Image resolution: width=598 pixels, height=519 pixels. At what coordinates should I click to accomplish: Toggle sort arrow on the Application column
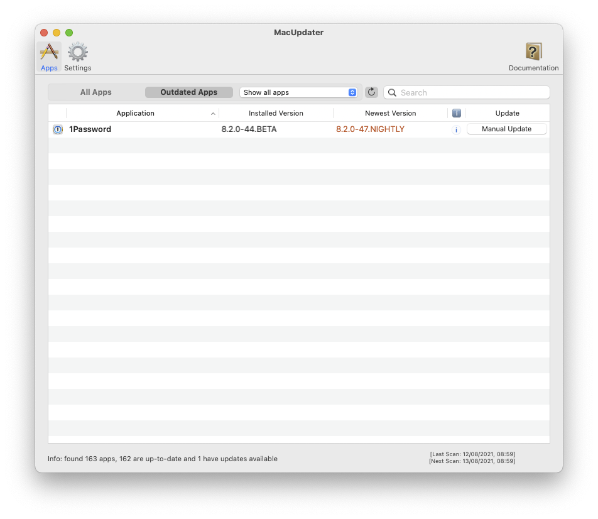213,114
